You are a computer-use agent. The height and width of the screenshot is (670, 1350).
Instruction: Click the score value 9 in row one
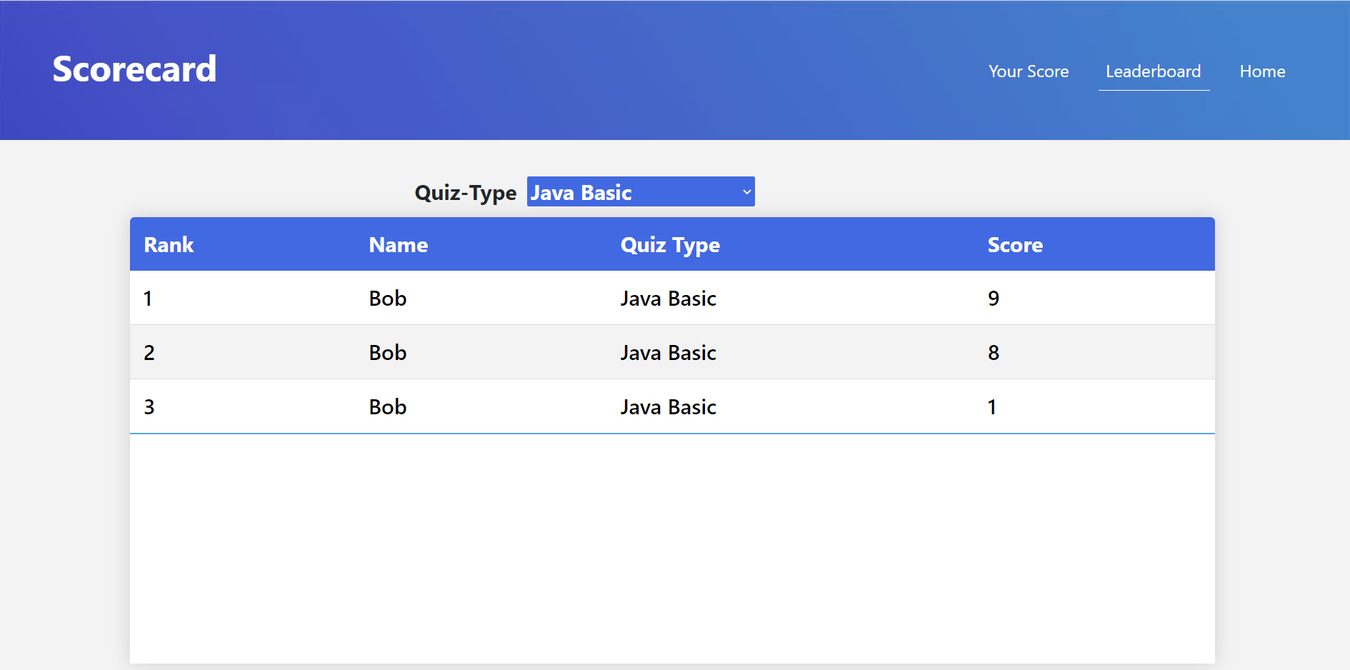[994, 298]
